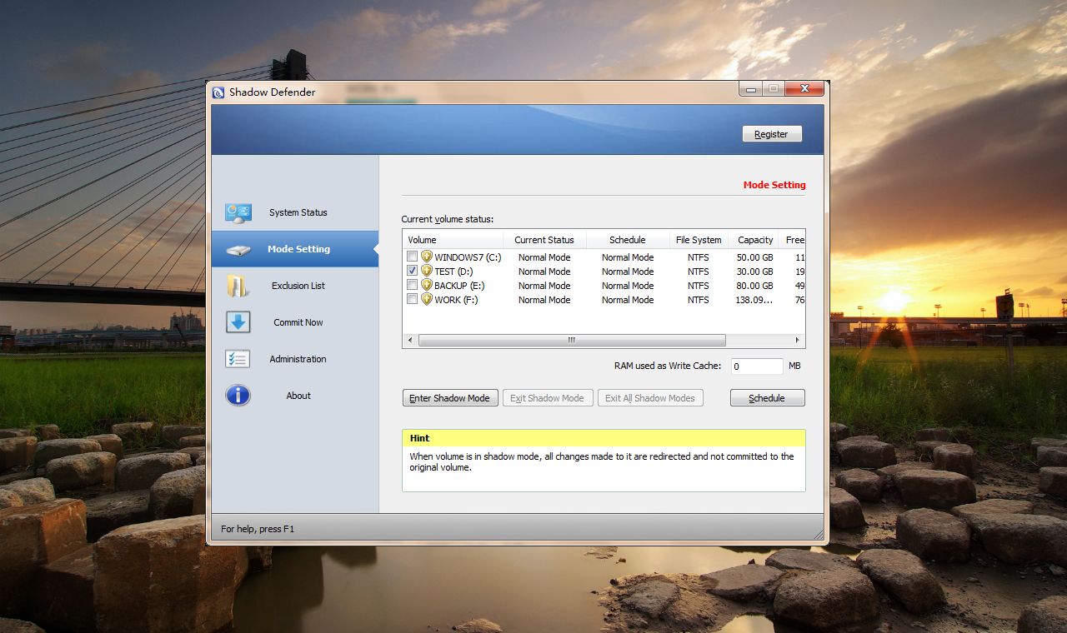Close the Shadow Defender window

(x=804, y=87)
